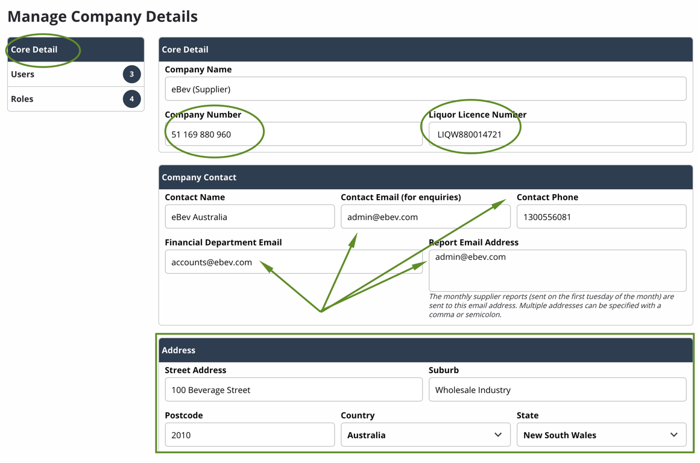Open the Country dropdown showing Australia

[426, 435]
